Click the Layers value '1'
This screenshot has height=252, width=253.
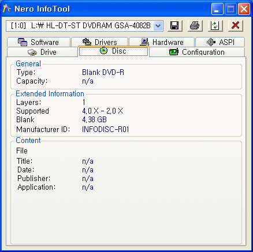click(x=84, y=102)
